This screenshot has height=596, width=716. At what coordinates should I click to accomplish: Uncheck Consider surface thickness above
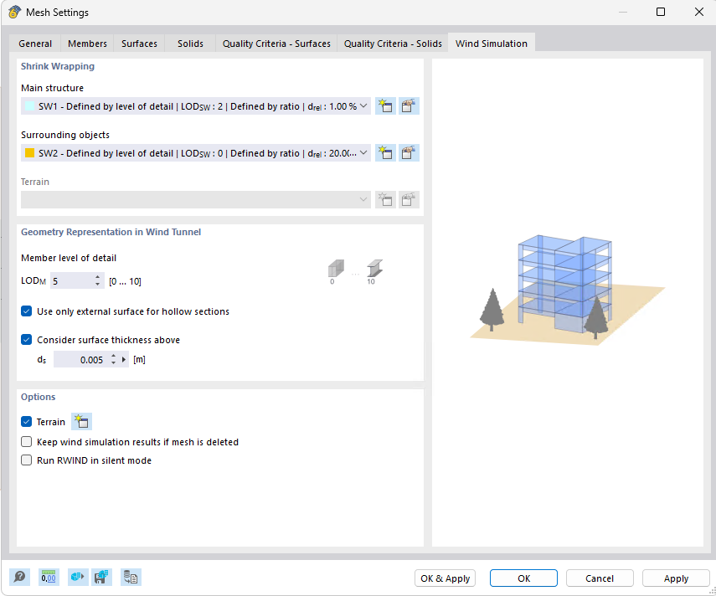[27, 340]
